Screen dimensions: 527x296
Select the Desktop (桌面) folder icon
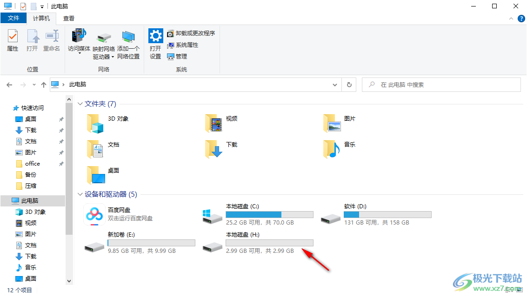click(x=95, y=175)
